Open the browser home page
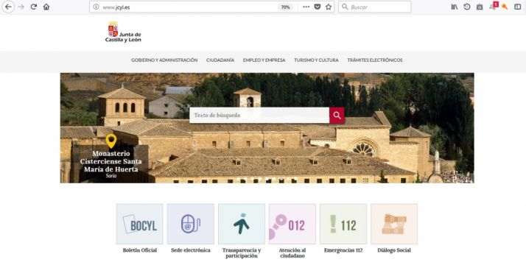 (46, 7)
